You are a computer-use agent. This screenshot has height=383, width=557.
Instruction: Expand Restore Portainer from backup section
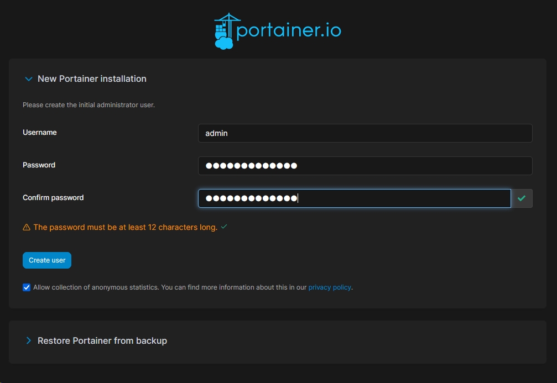point(28,341)
